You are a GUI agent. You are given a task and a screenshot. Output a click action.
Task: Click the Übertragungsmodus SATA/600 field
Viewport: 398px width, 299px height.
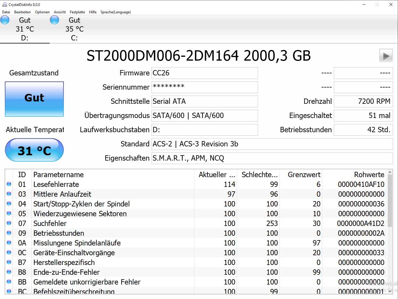(x=205, y=116)
